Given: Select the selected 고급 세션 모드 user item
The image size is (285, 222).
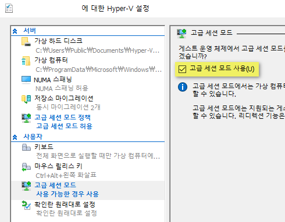Looking at the screenshot, I should [x=88, y=190].
